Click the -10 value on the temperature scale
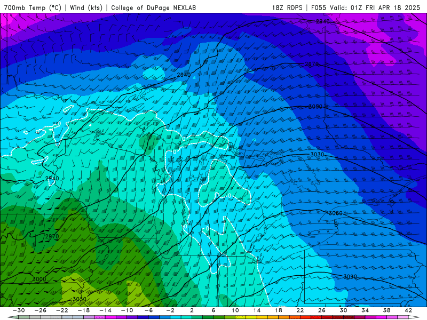The height and width of the screenshot is (320, 427). coord(127,310)
